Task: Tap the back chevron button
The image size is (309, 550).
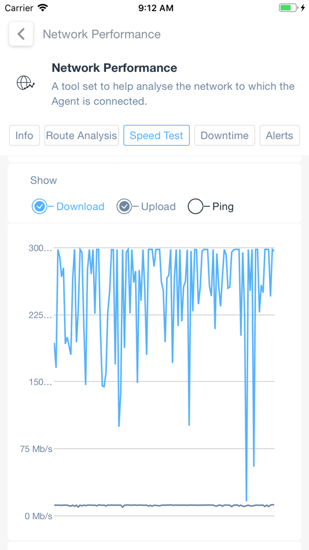Action: click(21, 34)
